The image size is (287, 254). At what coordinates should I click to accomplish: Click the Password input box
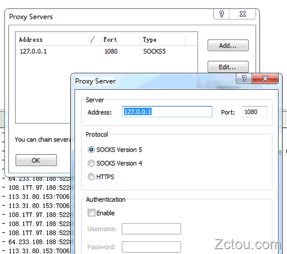[x=151, y=247]
